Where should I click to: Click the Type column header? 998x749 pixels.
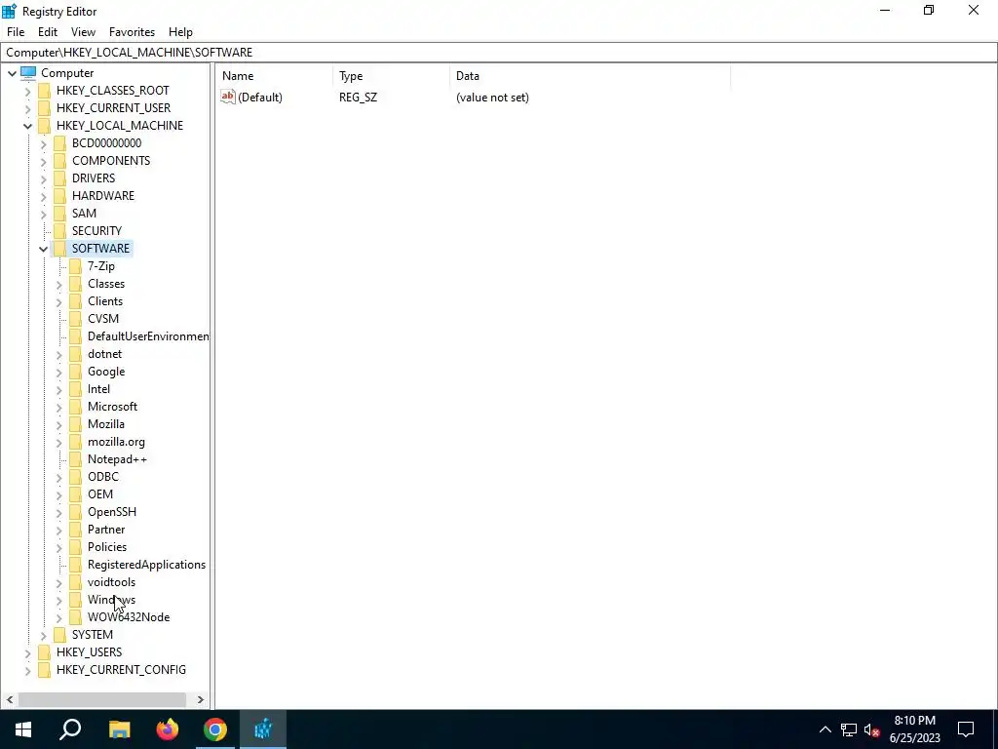(391, 76)
